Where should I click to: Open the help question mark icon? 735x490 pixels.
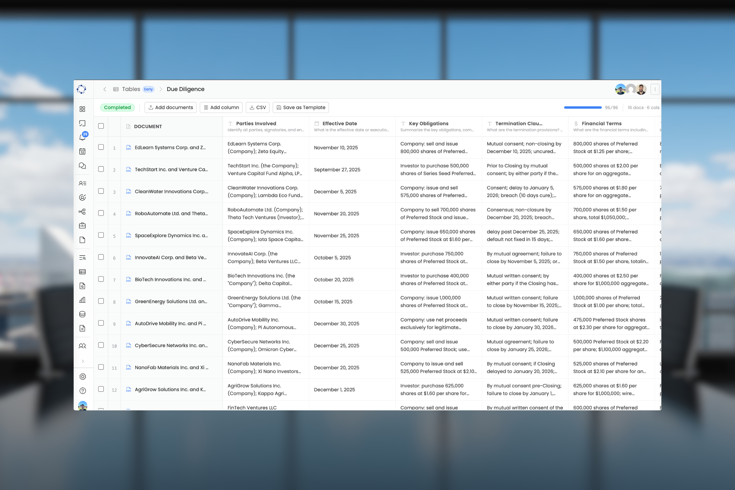tap(82, 391)
